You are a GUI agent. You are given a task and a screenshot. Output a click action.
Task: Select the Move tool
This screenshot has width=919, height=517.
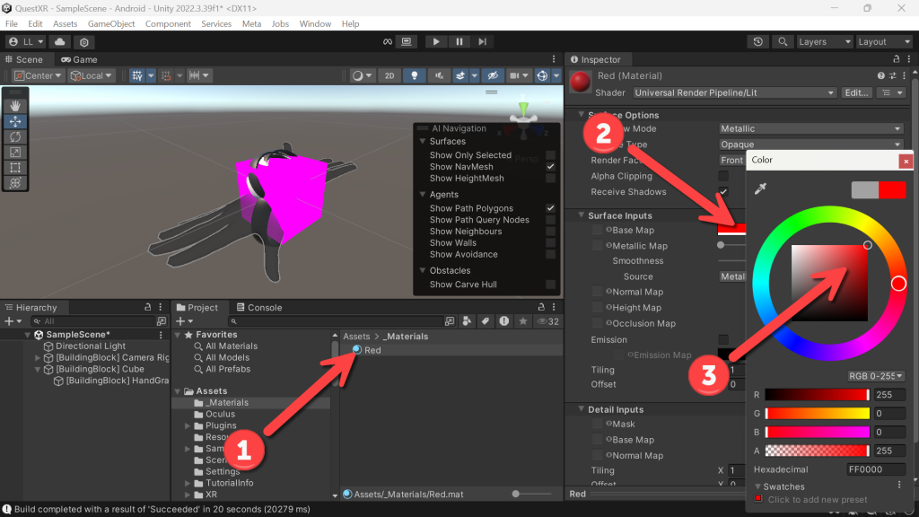pyautogui.click(x=15, y=121)
